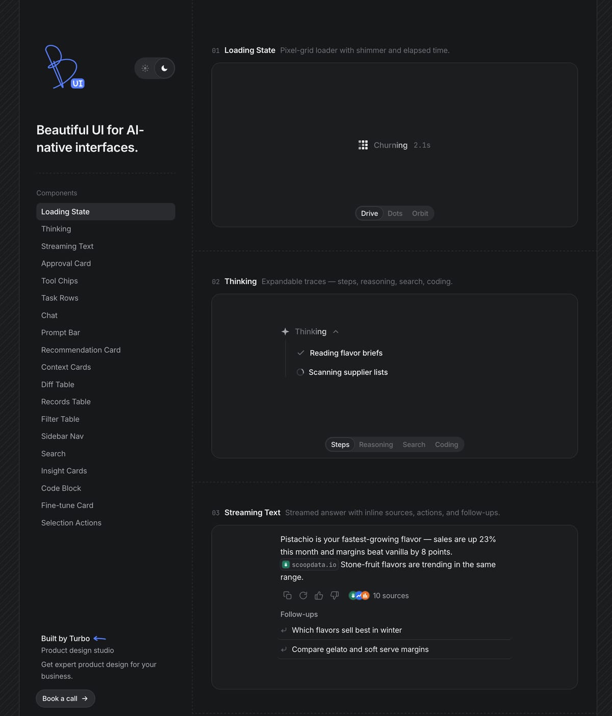Click the Book a call button
The image size is (612, 716).
click(x=65, y=698)
